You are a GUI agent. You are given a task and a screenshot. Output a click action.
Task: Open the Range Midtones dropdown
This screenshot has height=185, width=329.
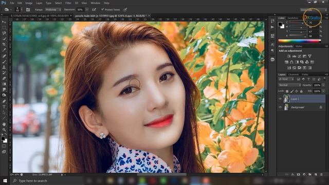point(53,10)
